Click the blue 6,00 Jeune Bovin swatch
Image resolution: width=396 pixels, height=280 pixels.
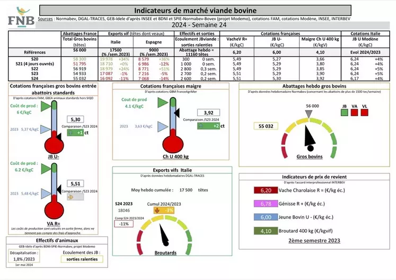[x=266, y=217]
